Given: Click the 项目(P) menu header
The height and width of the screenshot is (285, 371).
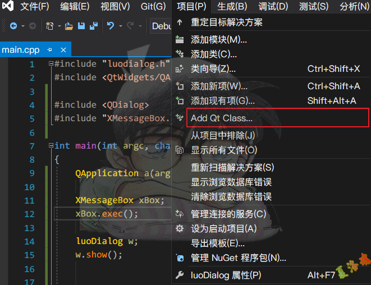Looking at the screenshot, I should click(x=191, y=6).
